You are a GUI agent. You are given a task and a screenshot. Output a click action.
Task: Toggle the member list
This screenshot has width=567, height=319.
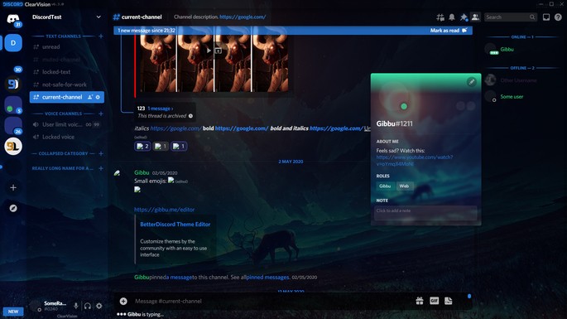tap(475, 17)
